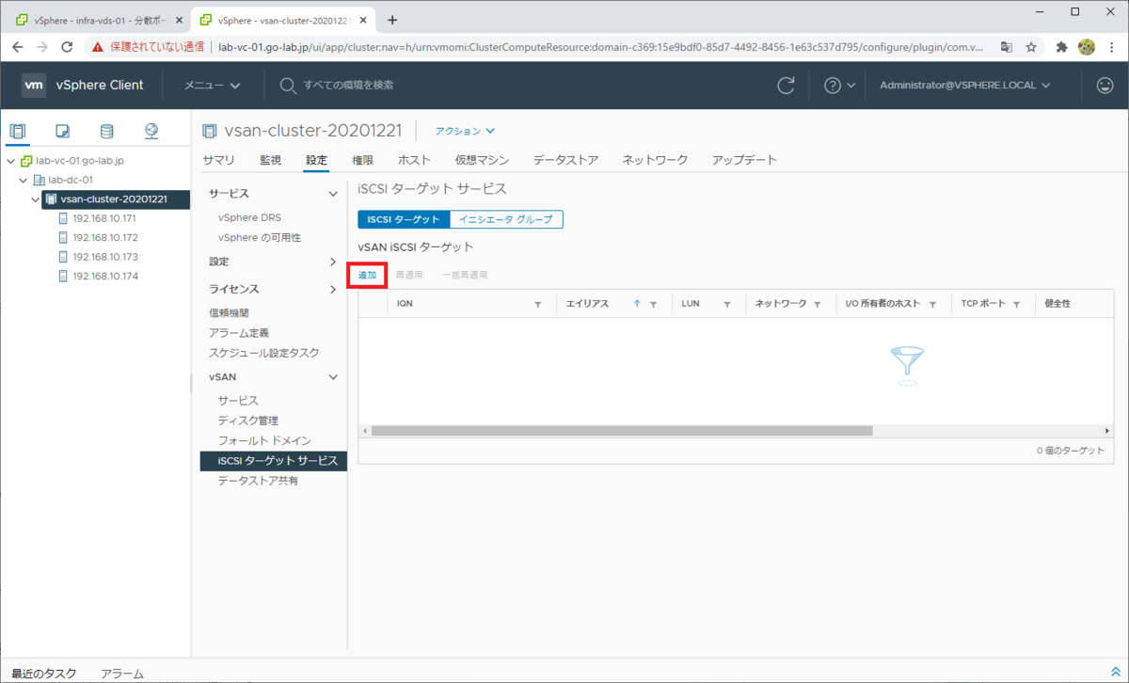Open the browser extensions puzzle icon
This screenshot has width=1129, height=683.
click(x=1062, y=46)
